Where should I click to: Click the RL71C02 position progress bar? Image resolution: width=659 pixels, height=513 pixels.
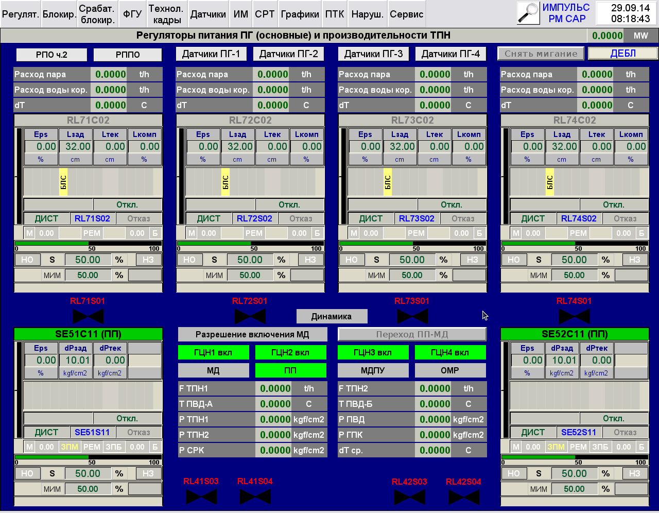[88, 244]
